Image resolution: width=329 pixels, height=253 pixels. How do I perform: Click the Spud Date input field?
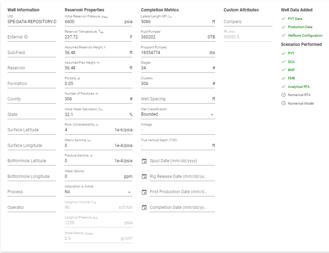tap(182, 161)
